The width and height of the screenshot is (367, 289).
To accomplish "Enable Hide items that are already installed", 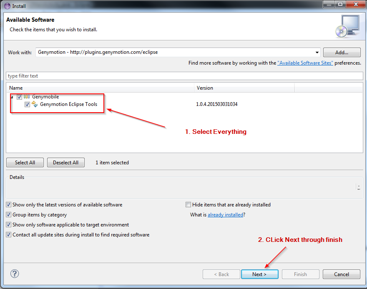I will click(188, 205).
